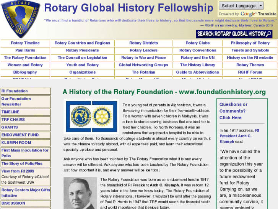Viewport: 278px width, 209px height.
Task: Open Rotary Conventions
Action: click(x=198, y=50)
